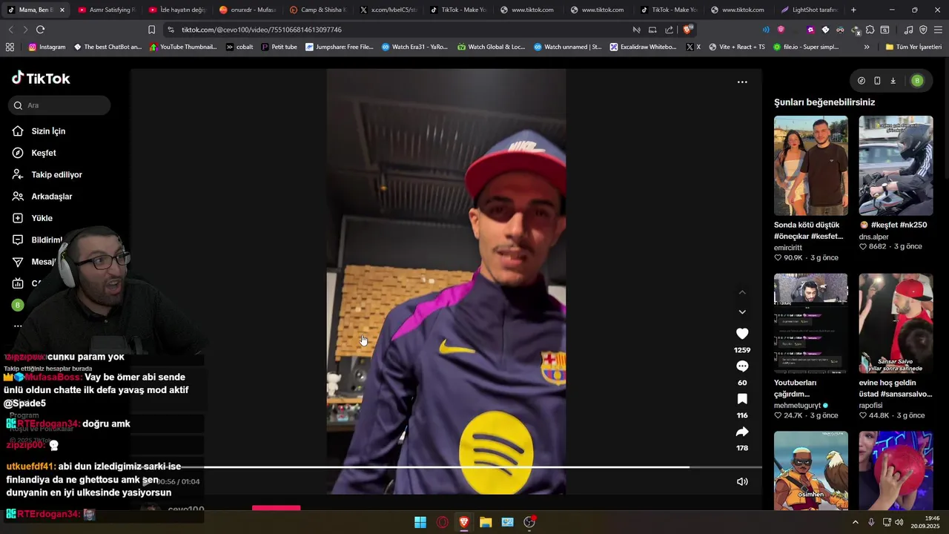Viewport: 949px width, 534px height.
Task: Open the comments via speech bubble icon
Action: click(x=742, y=366)
